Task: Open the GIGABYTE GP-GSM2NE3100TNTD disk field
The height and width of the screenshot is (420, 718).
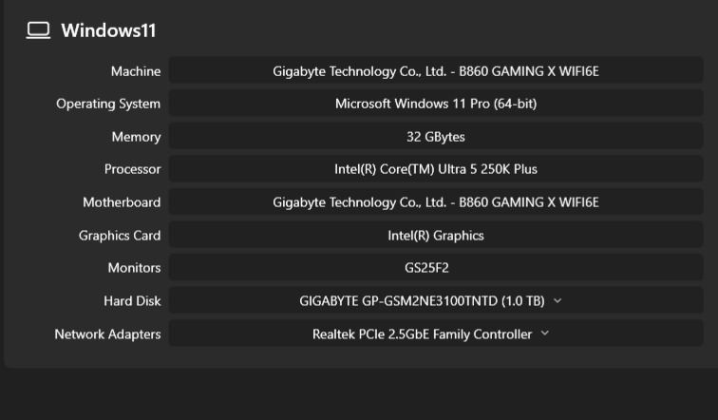Action: point(436,300)
